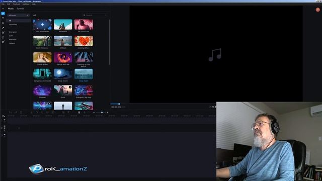Screen dimensions: 322x181
Task: Click download badge on Energetic Hip-Hop
Action: pos(91,87)
